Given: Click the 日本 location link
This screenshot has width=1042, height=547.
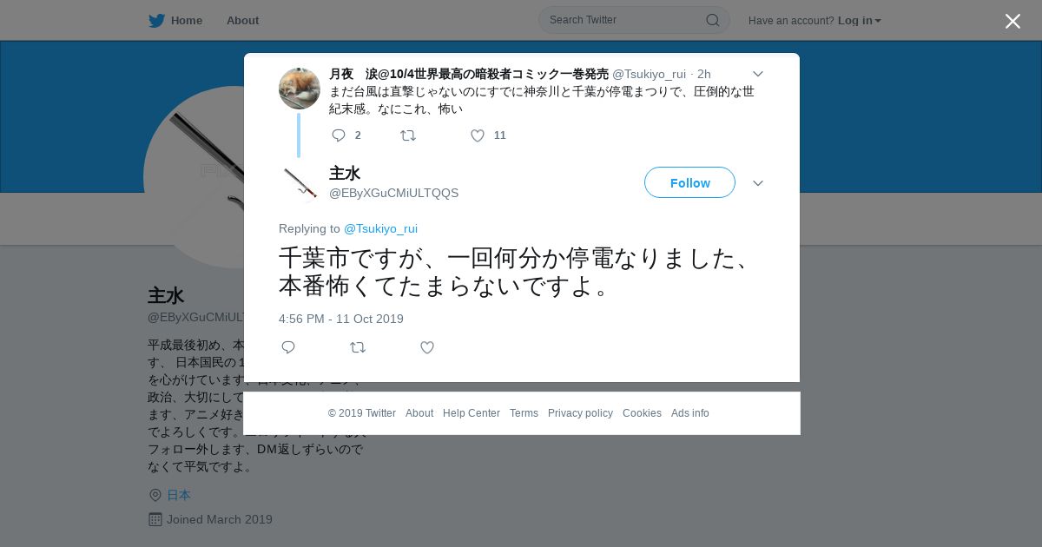Looking at the screenshot, I should tap(179, 495).
